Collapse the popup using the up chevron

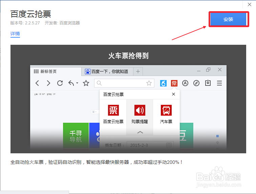[140, 132]
